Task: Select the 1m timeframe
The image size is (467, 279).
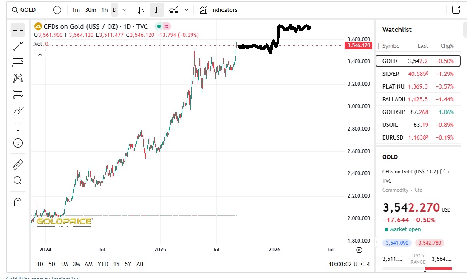Action: [76, 10]
